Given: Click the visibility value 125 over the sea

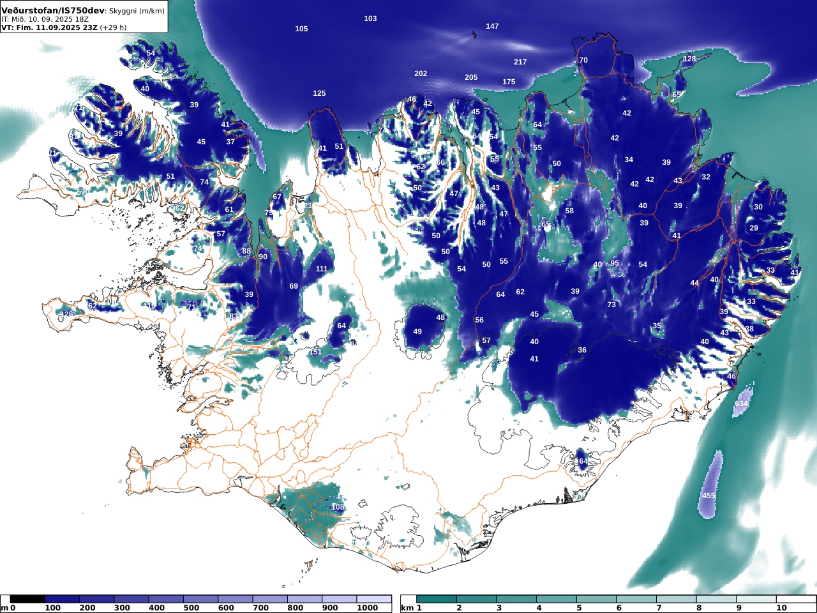Looking at the screenshot, I should (319, 93).
